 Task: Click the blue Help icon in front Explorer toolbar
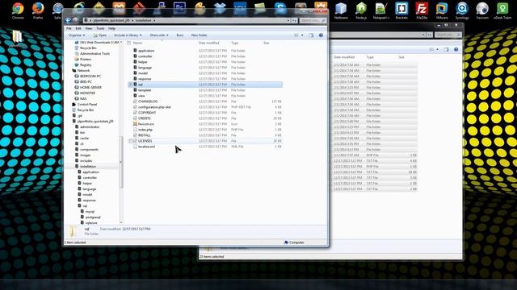click(321, 35)
